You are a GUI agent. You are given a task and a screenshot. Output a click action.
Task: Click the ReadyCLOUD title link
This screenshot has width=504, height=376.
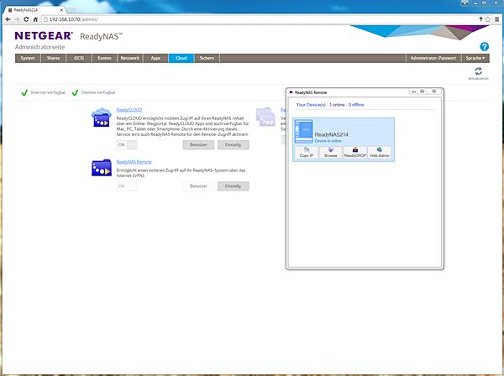[x=129, y=110]
